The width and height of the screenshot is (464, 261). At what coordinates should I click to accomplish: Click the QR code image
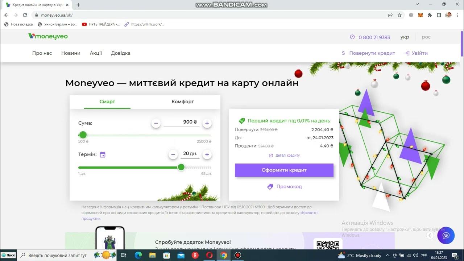328,245
